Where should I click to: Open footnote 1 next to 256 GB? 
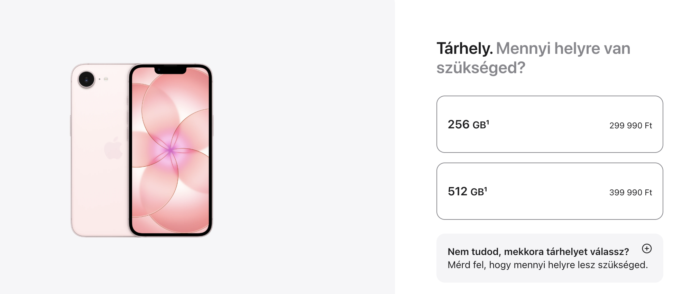(x=488, y=122)
